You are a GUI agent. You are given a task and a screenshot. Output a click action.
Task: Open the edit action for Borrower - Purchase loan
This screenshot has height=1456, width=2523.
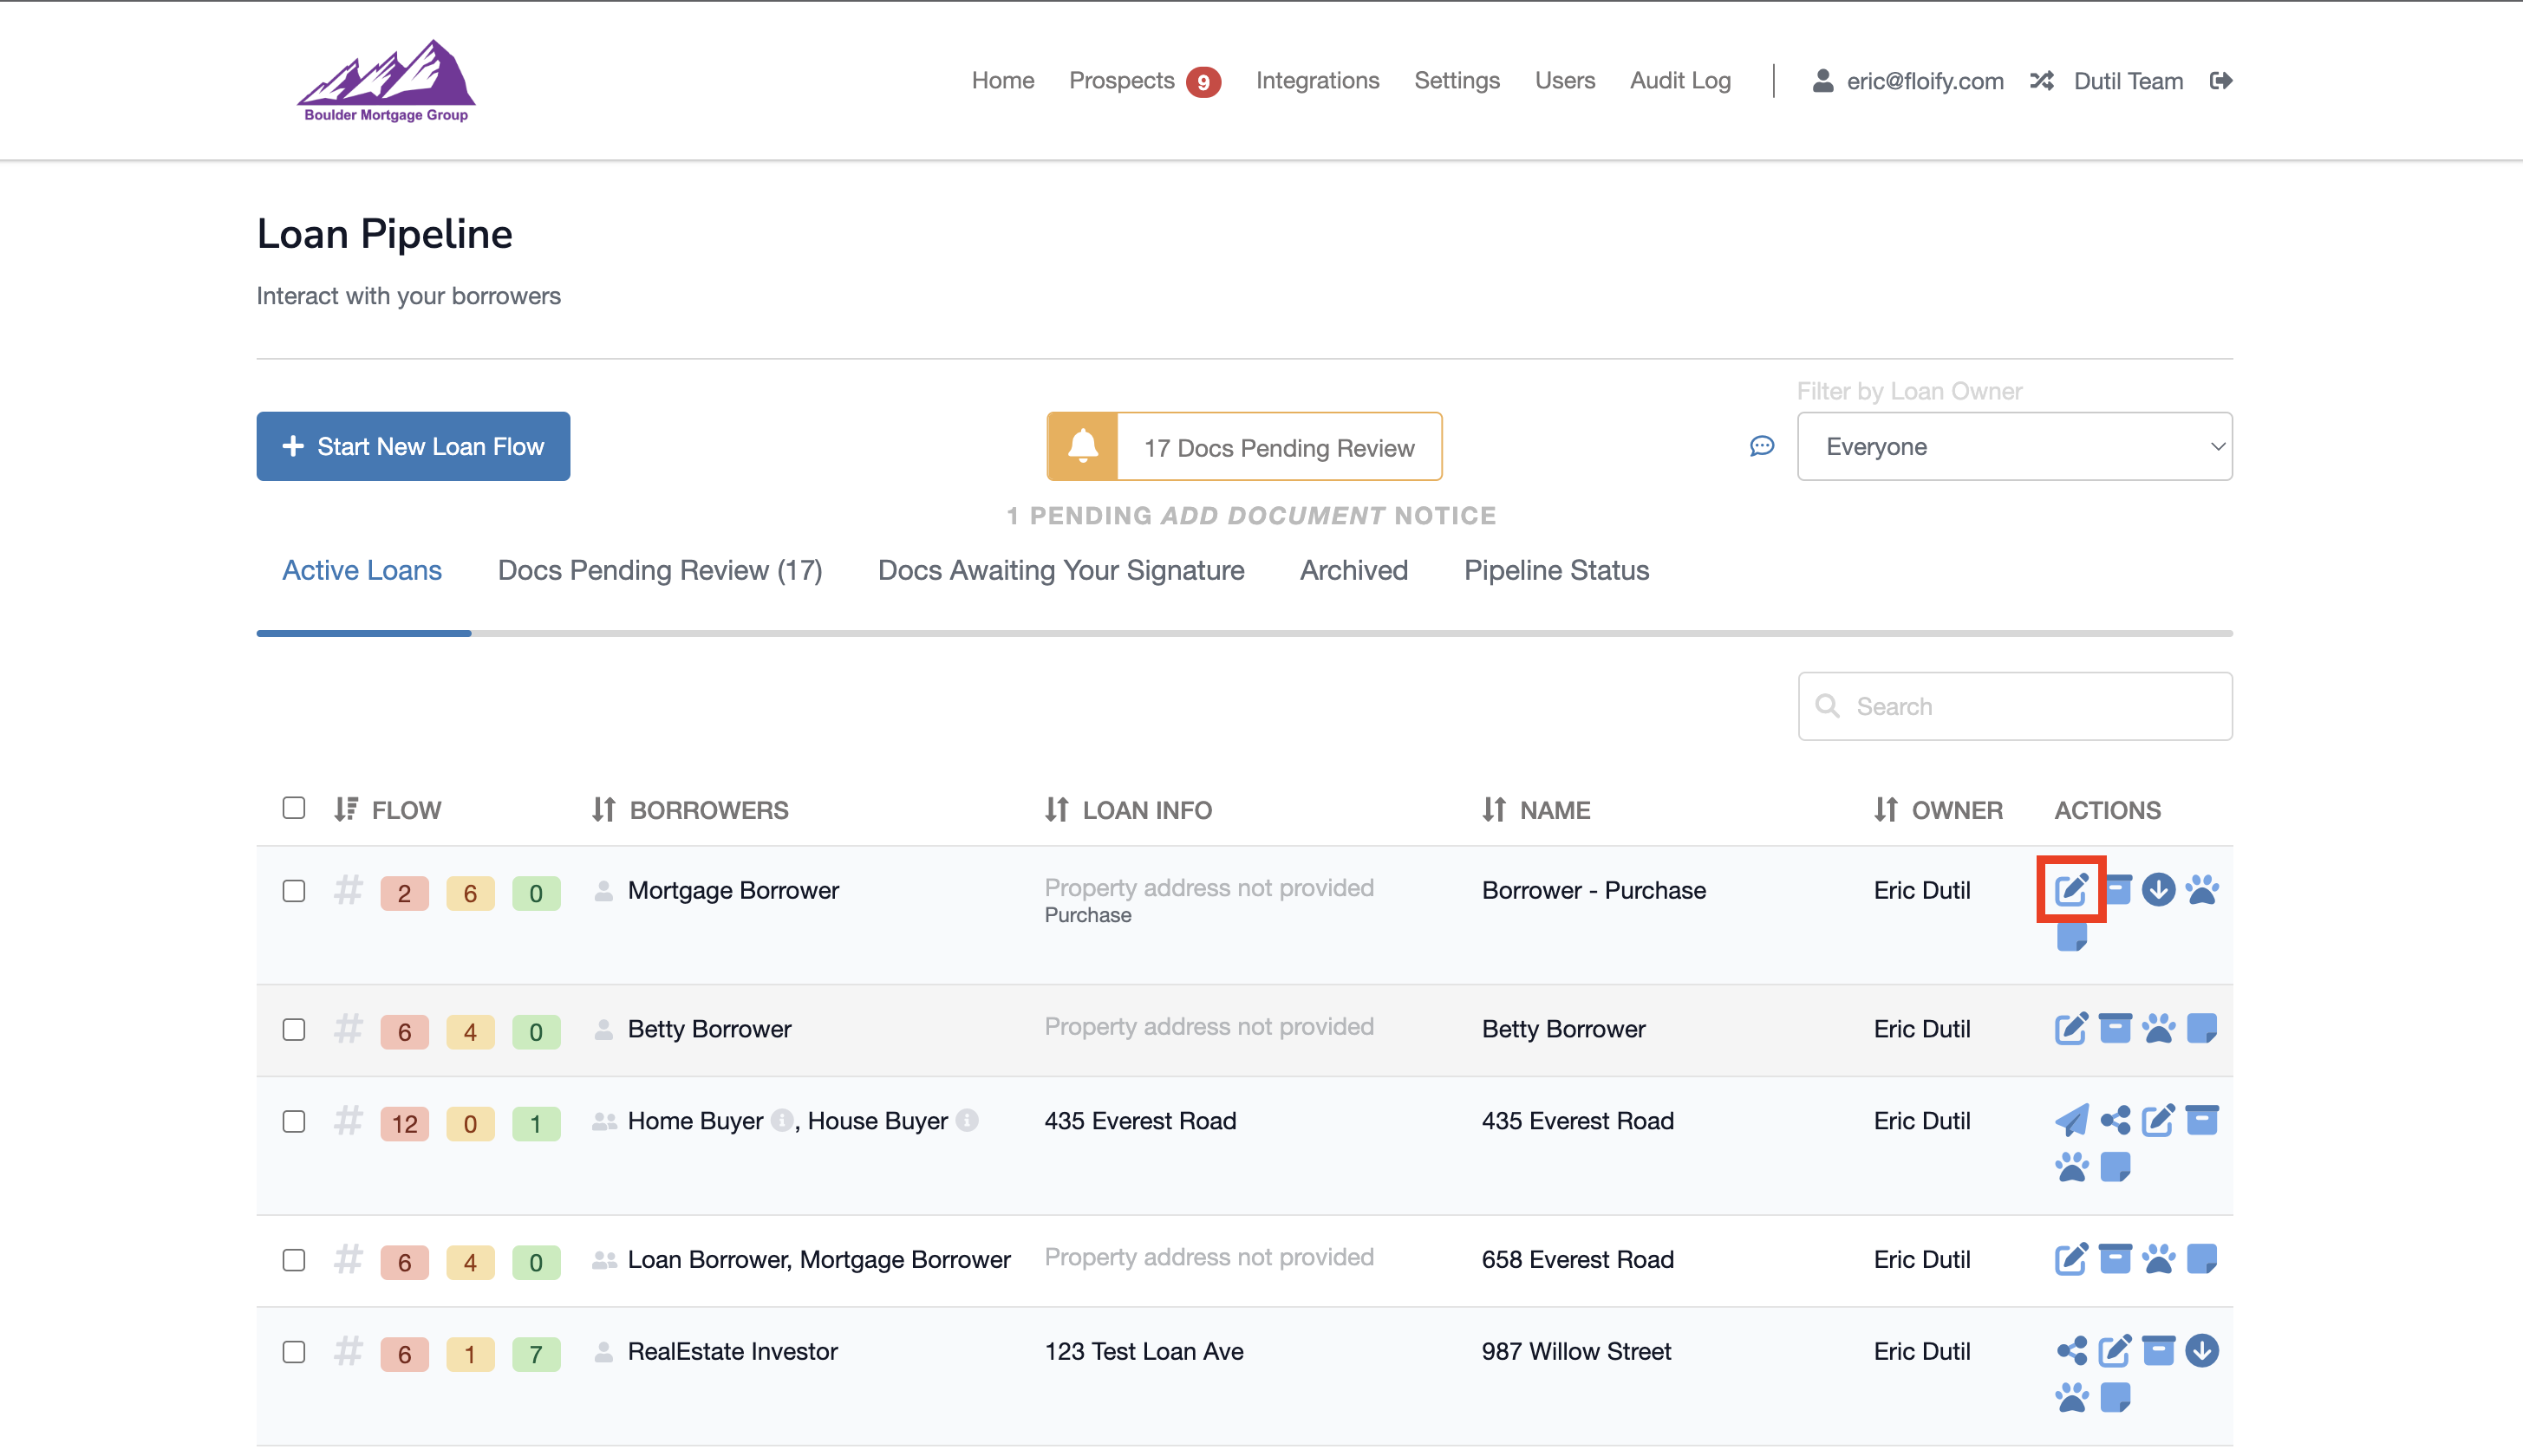pos(2072,889)
